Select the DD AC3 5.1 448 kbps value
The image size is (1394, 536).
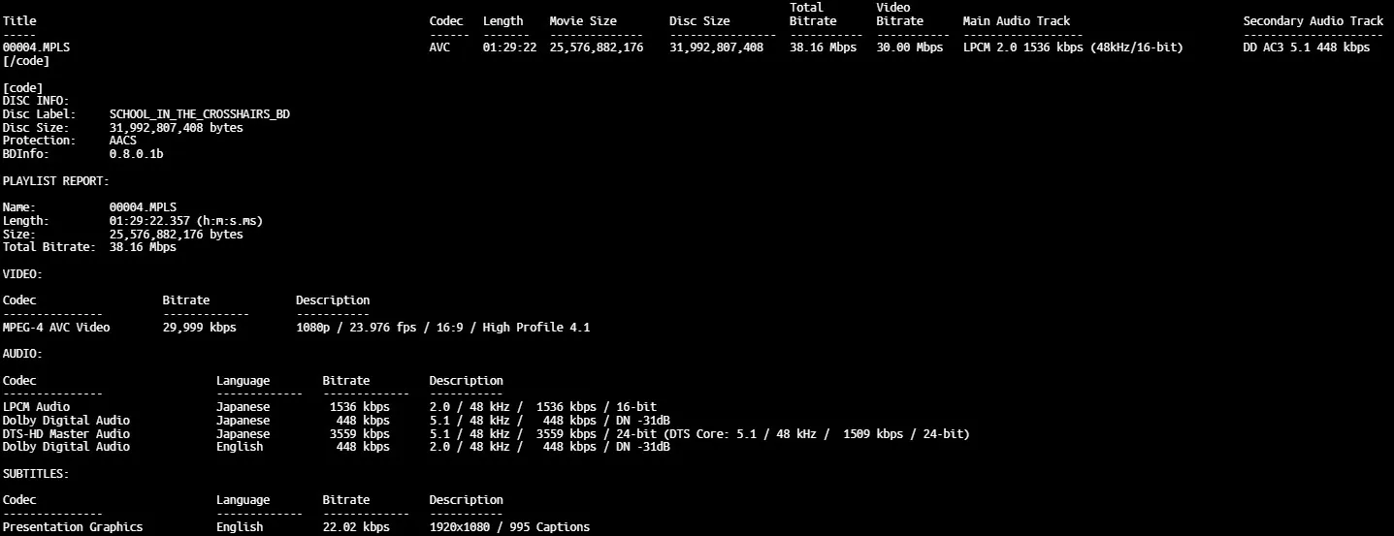pyautogui.click(x=1306, y=47)
